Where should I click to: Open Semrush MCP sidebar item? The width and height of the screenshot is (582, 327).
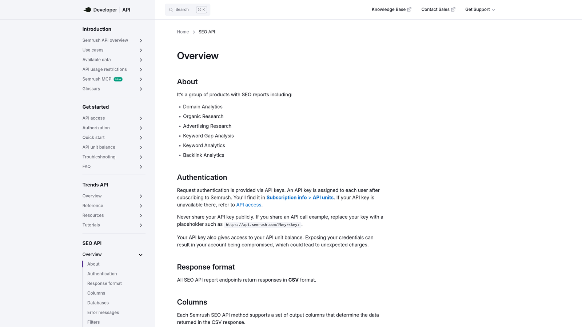[97, 79]
